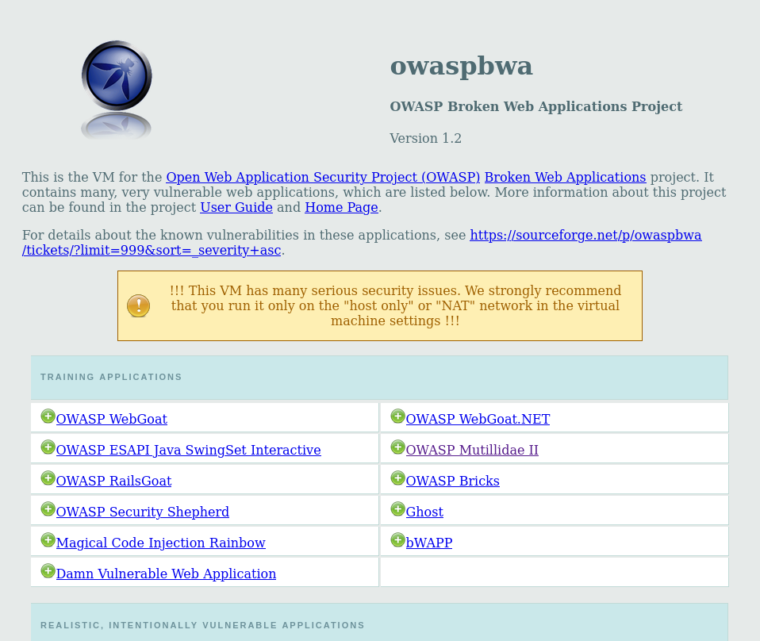Open OWASP ESAPI Java SwingSet Interactive
This screenshot has height=641, width=760.
[189, 450]
